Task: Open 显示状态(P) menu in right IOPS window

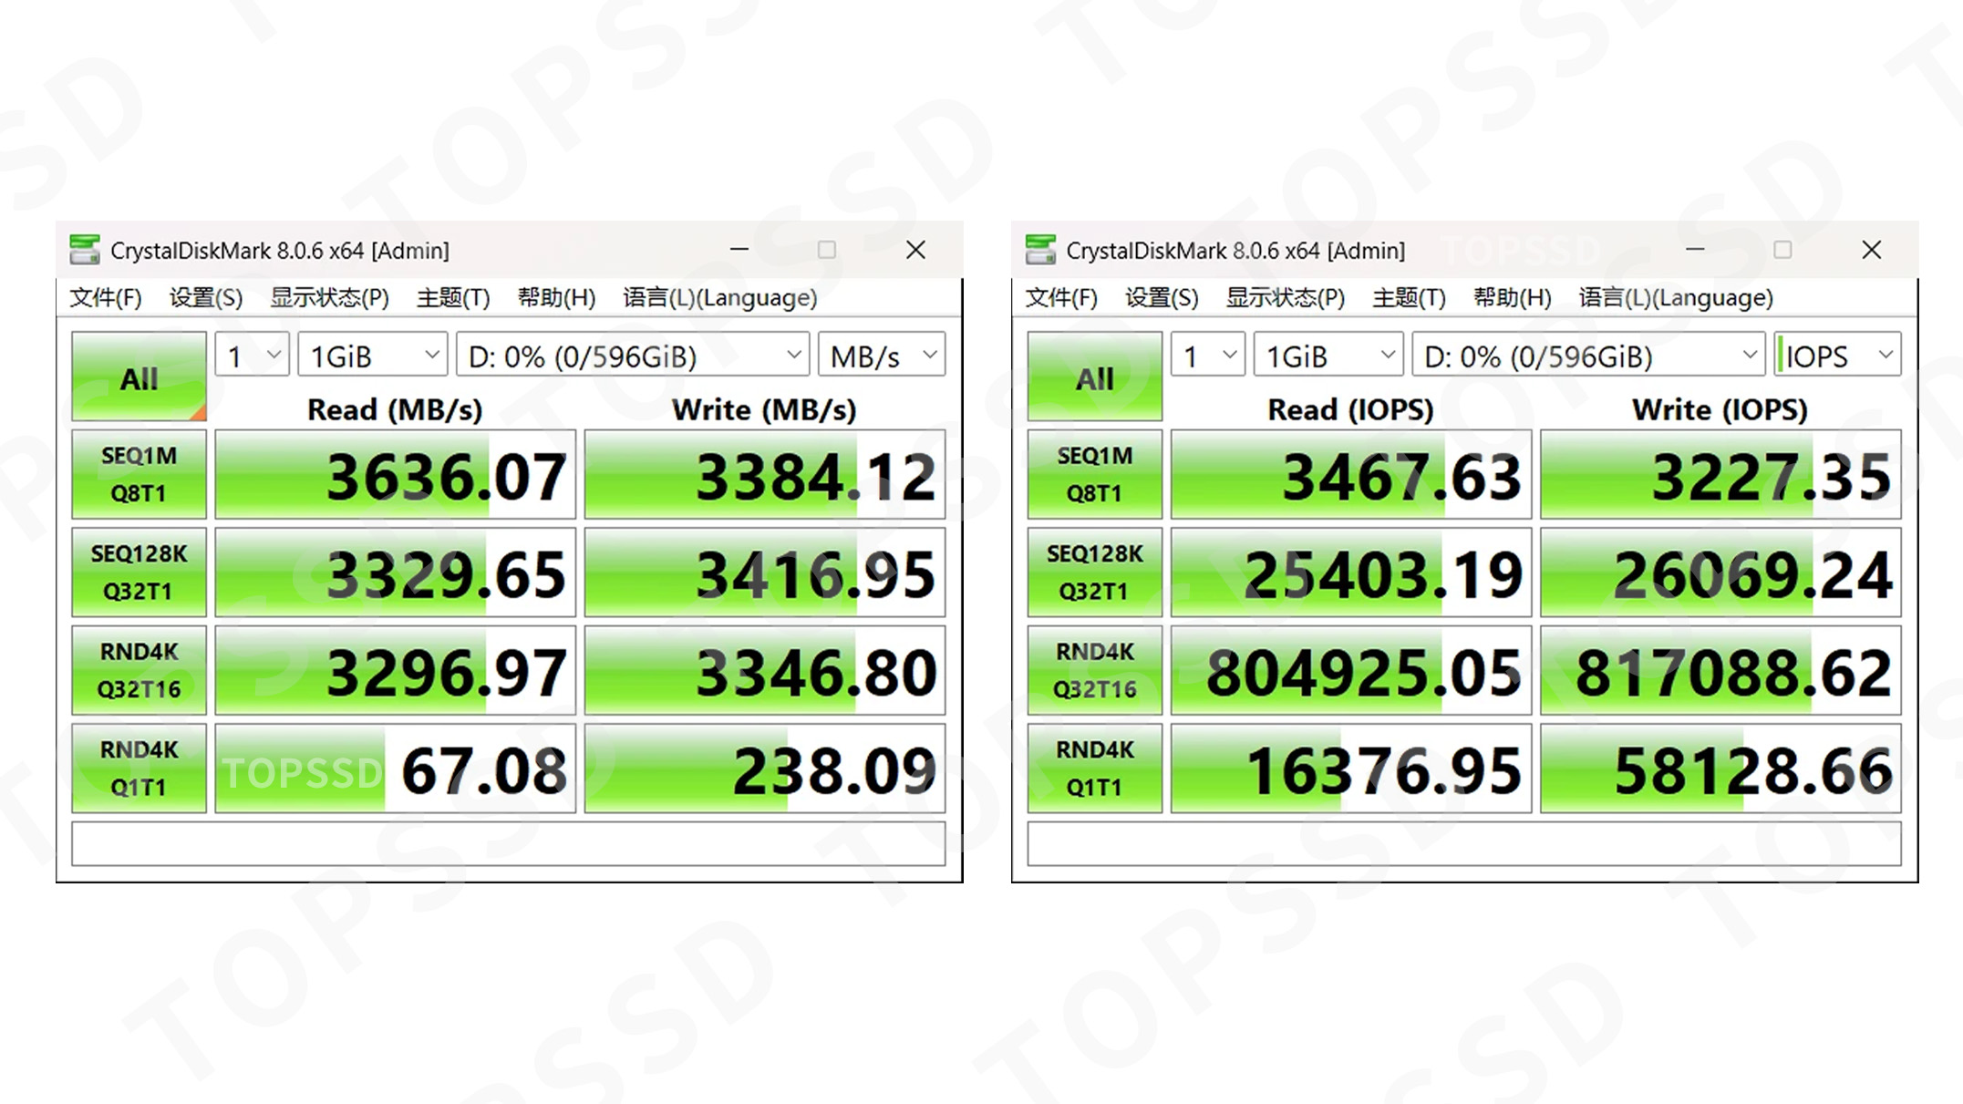Action: [x=1286, y=298]
